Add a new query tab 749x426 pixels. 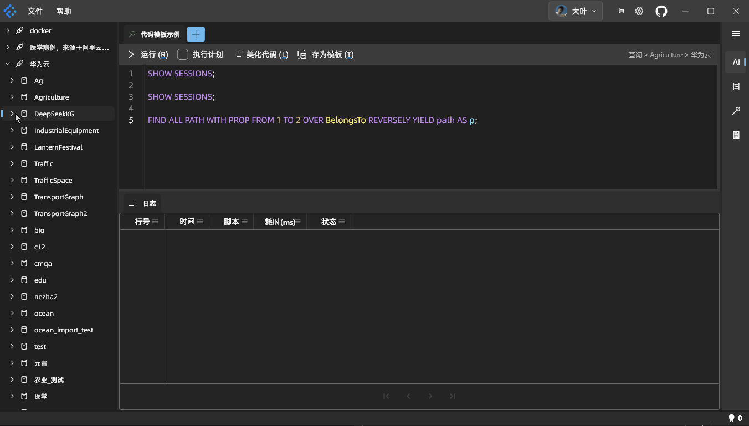pyautogui.click(x=196, y=34)
